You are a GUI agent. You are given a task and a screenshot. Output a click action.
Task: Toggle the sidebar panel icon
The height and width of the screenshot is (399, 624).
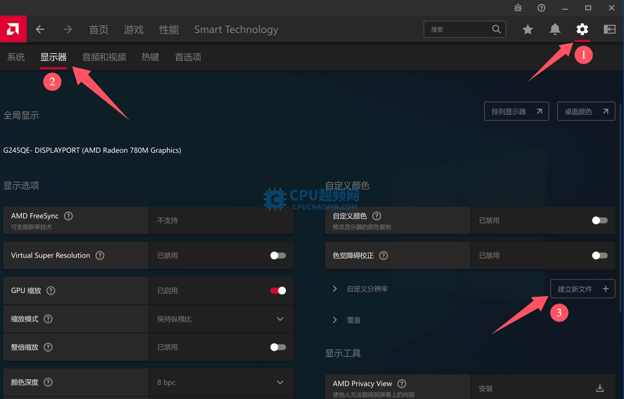[x=610, y=30]
